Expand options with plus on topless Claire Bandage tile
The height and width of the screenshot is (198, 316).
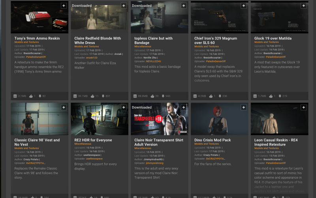pos(183,6)
